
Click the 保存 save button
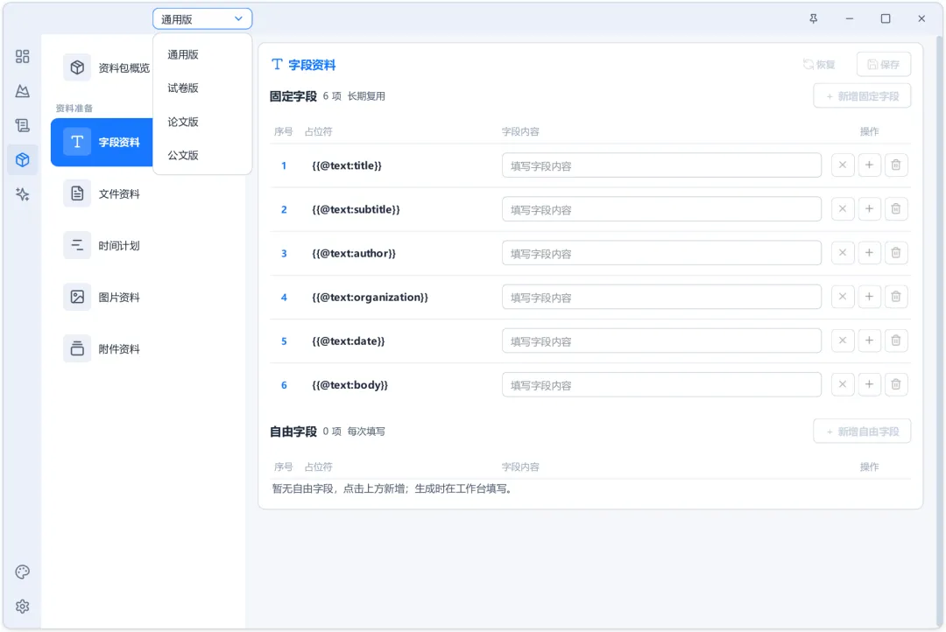883,65
